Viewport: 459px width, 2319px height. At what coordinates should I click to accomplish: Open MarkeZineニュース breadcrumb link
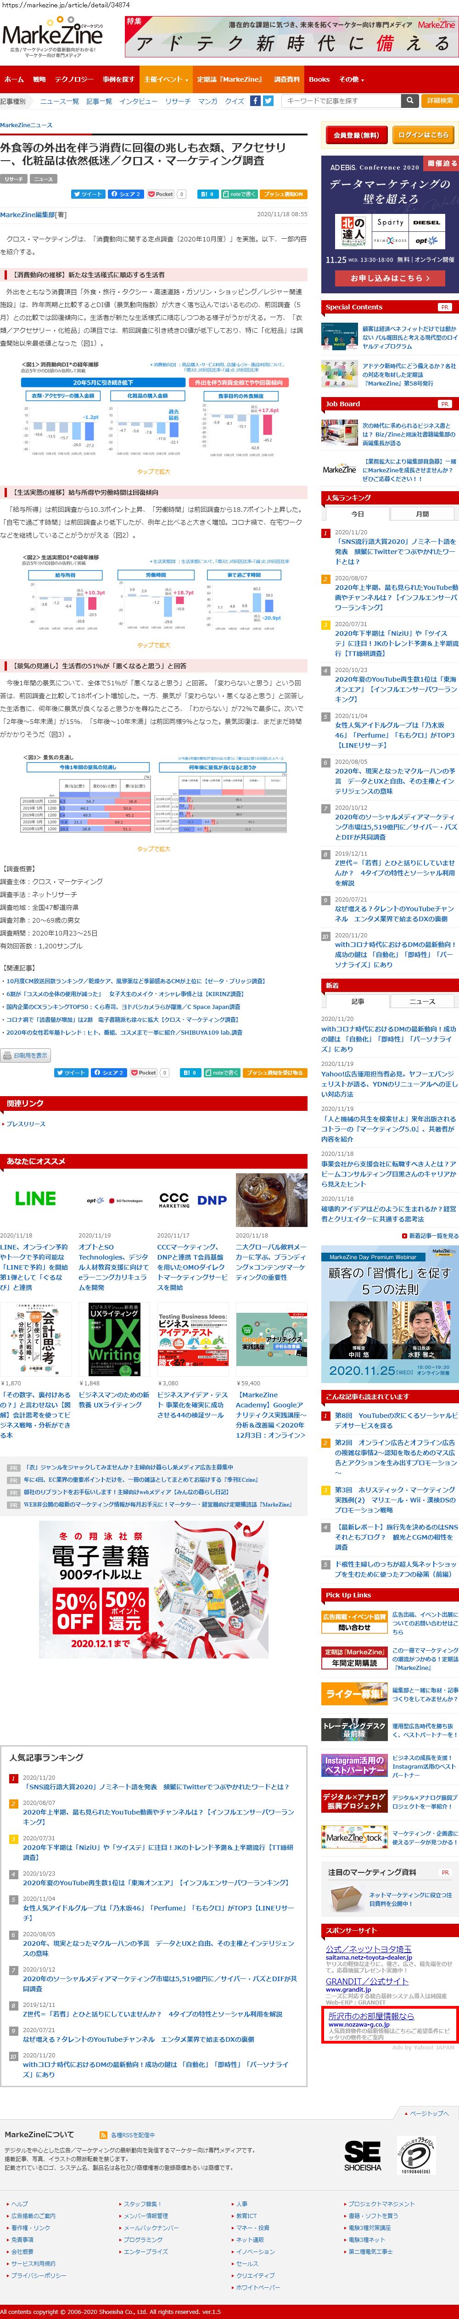(26, 125)
